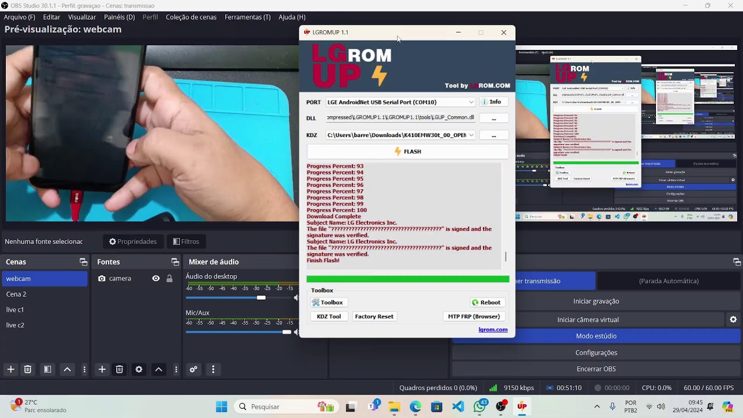Toggle visibility of camera source
Viewport: 743px width, 418px height.
tap(156, 279)
